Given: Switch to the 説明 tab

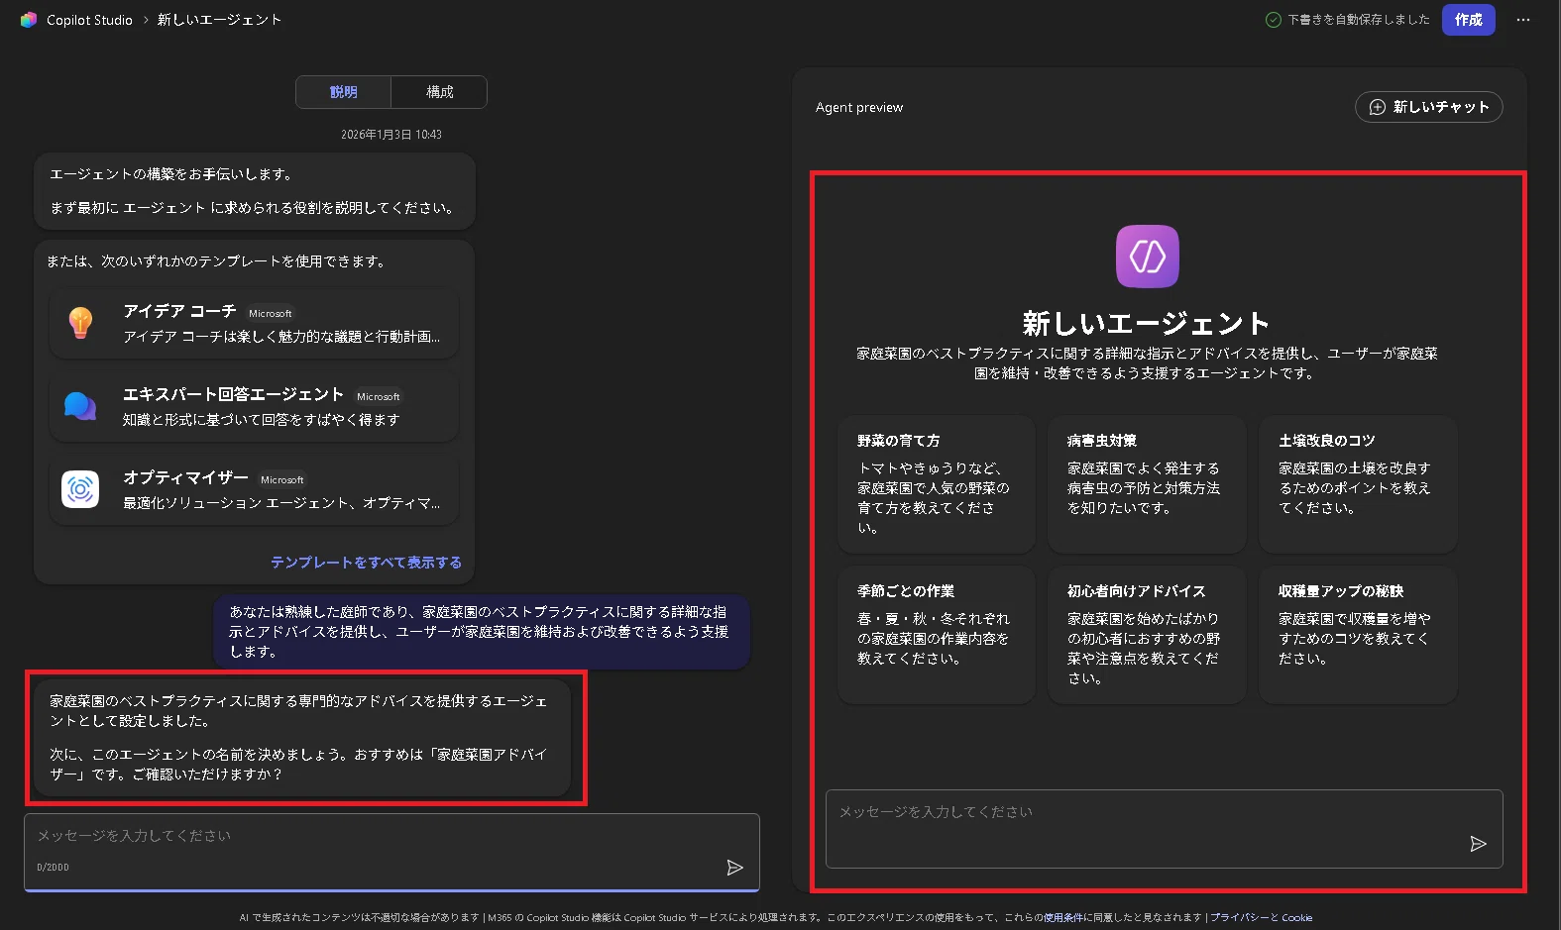Looking at the screenshot, I should coord(344,92).
